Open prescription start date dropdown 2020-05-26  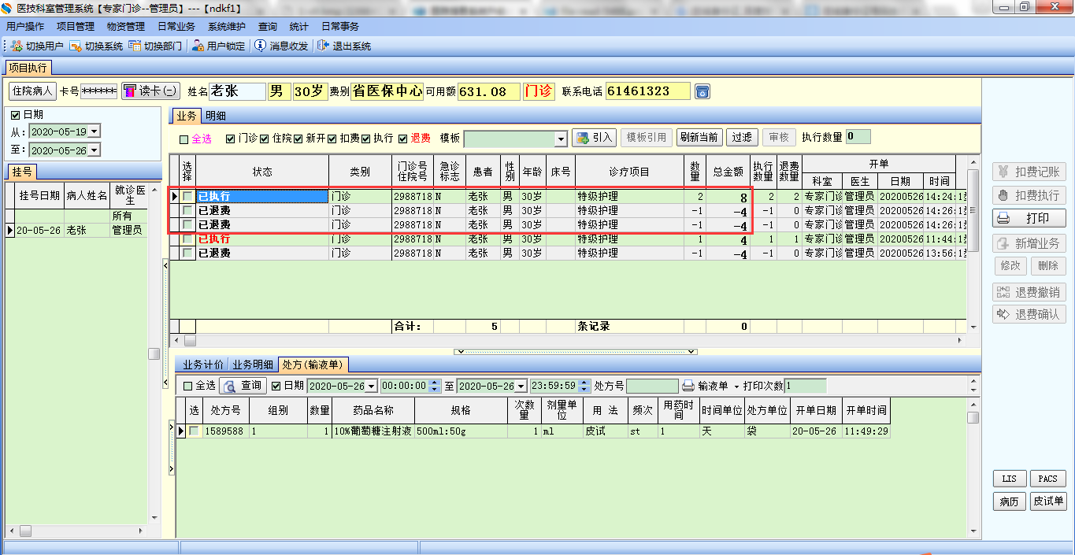pyautogui.click(x=371, y=386)
